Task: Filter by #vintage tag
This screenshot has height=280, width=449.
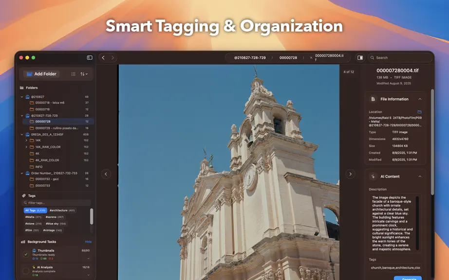Action: (53, 230)
